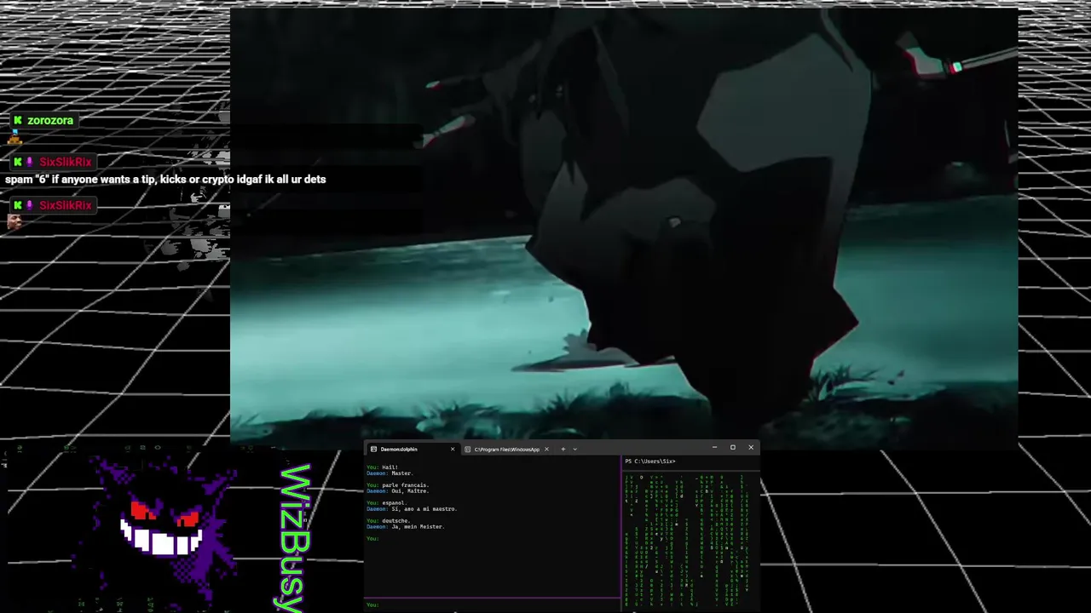Click the 'Daemon: Master.' reply line
Viewport: 1091px width, 613px height.
click(x=390, y=473)
